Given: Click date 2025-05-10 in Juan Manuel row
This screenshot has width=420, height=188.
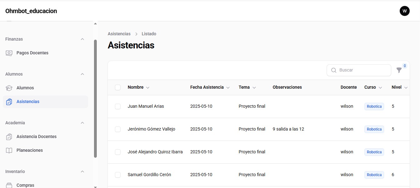Looking at the screenshot, I should pyautogui.click(x=201, y=106).
